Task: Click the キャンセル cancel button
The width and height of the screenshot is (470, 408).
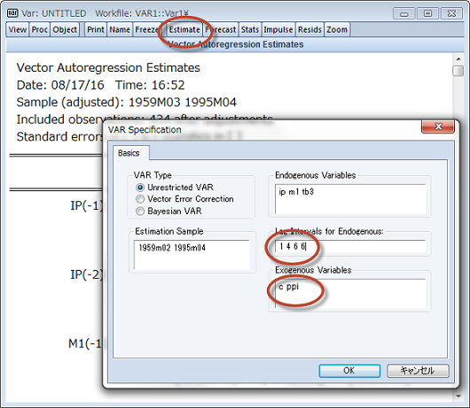Action: pos(418,371)
